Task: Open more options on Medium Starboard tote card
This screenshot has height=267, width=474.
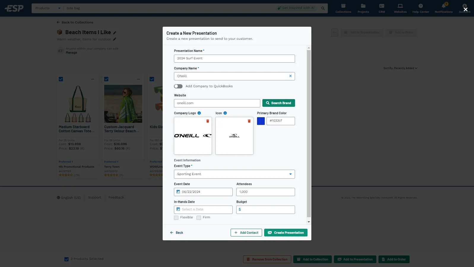Action: coord(93,79)
